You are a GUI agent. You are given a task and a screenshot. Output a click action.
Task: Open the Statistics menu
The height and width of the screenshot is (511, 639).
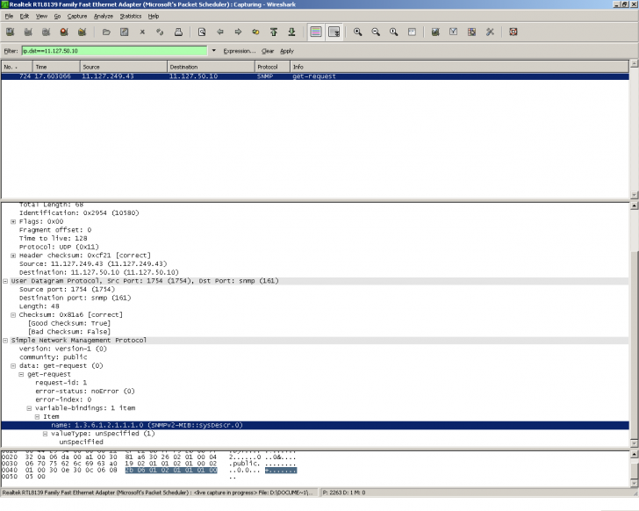click(130, 16)
